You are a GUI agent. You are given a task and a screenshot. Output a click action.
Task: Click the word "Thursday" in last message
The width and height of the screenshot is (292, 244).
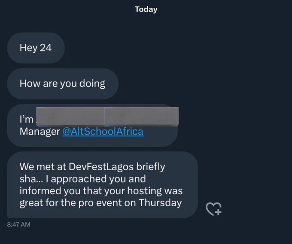coord(160,203)
